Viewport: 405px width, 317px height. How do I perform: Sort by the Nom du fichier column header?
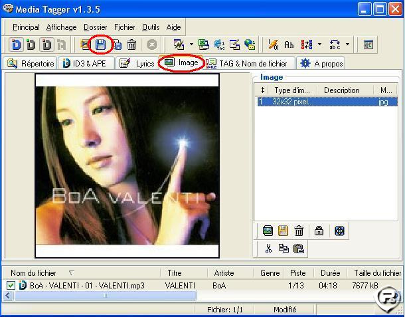[x=82, y=273]
